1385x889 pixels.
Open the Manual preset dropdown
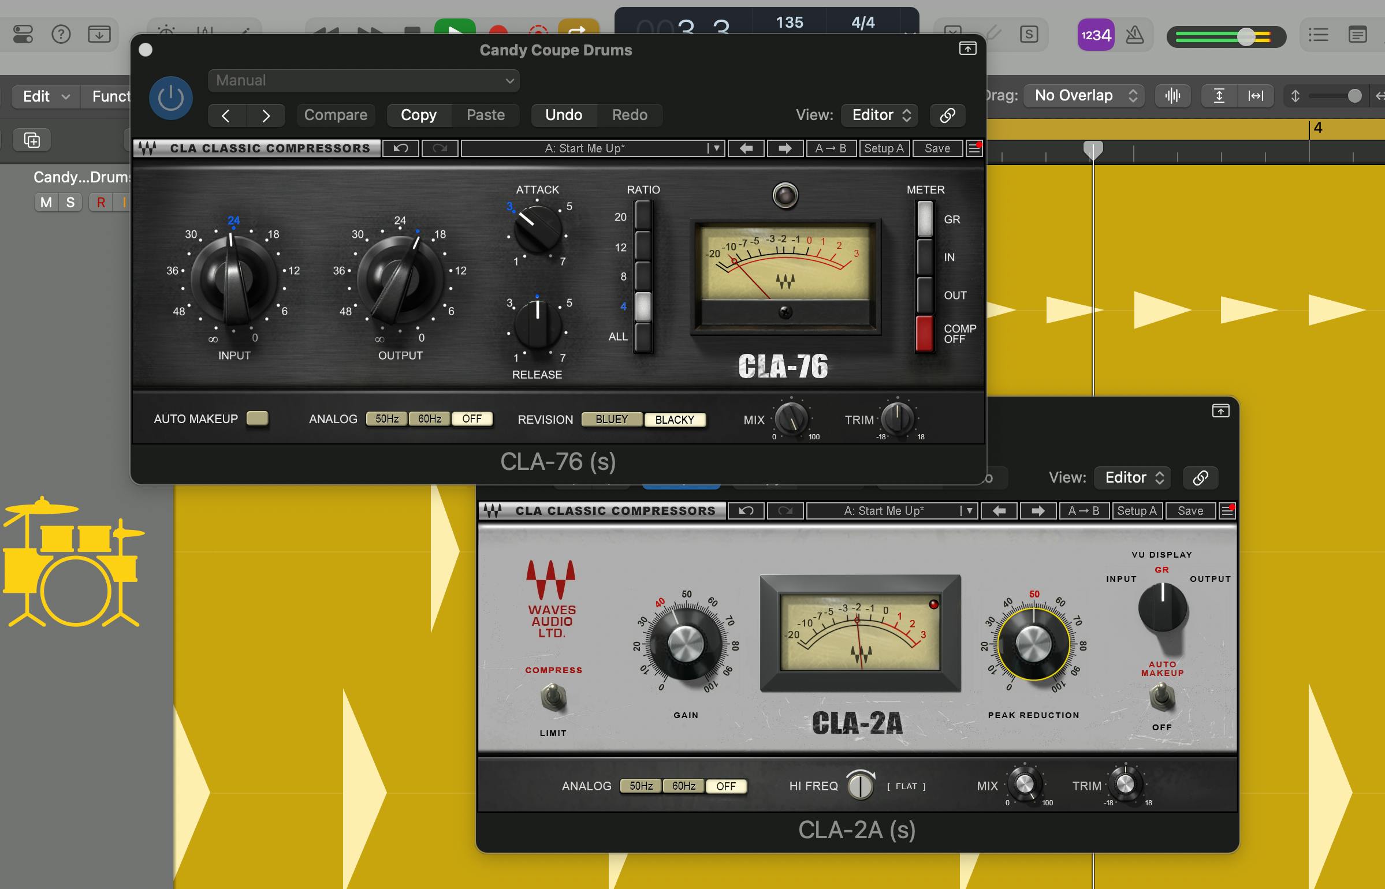363,80
